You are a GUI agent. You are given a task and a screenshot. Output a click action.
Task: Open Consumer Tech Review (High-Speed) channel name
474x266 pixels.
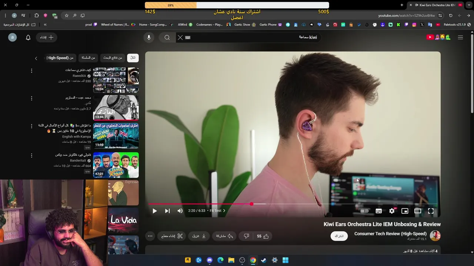point(390,234)
